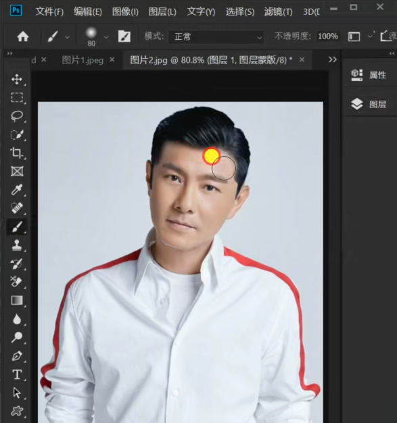Activate the Blur tool
The image size is (397, 423).
pos(17,319)
